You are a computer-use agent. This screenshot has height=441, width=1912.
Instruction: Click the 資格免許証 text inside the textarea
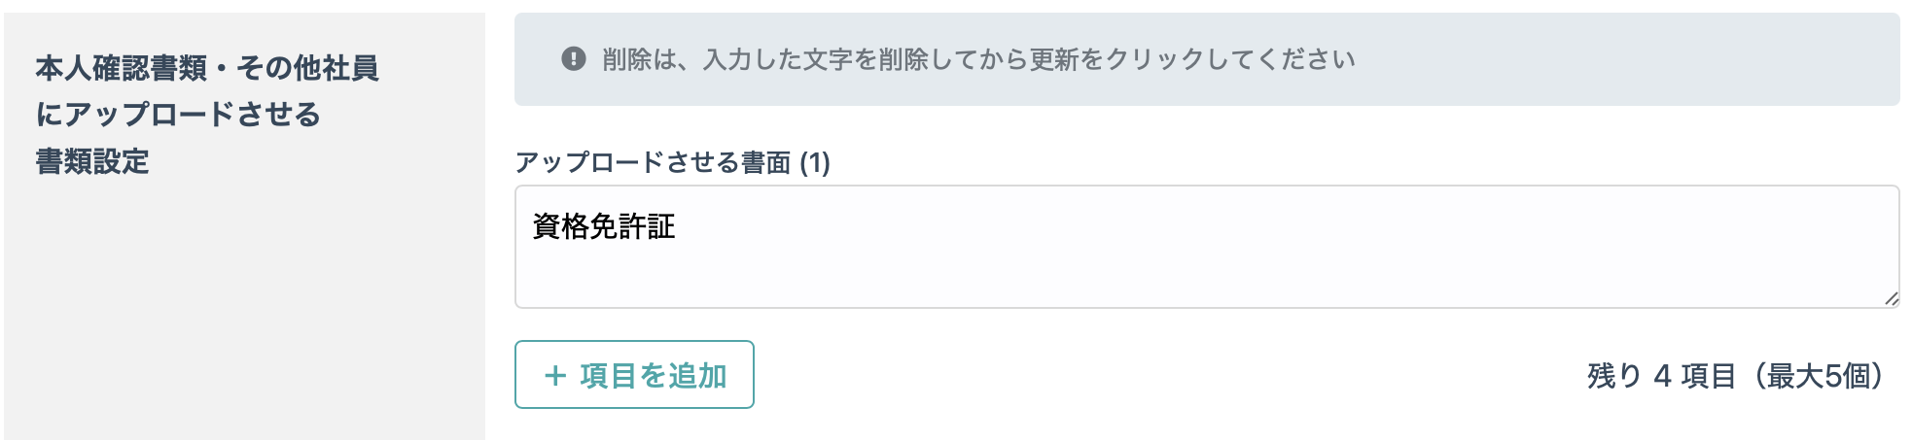tap(604, 226)
